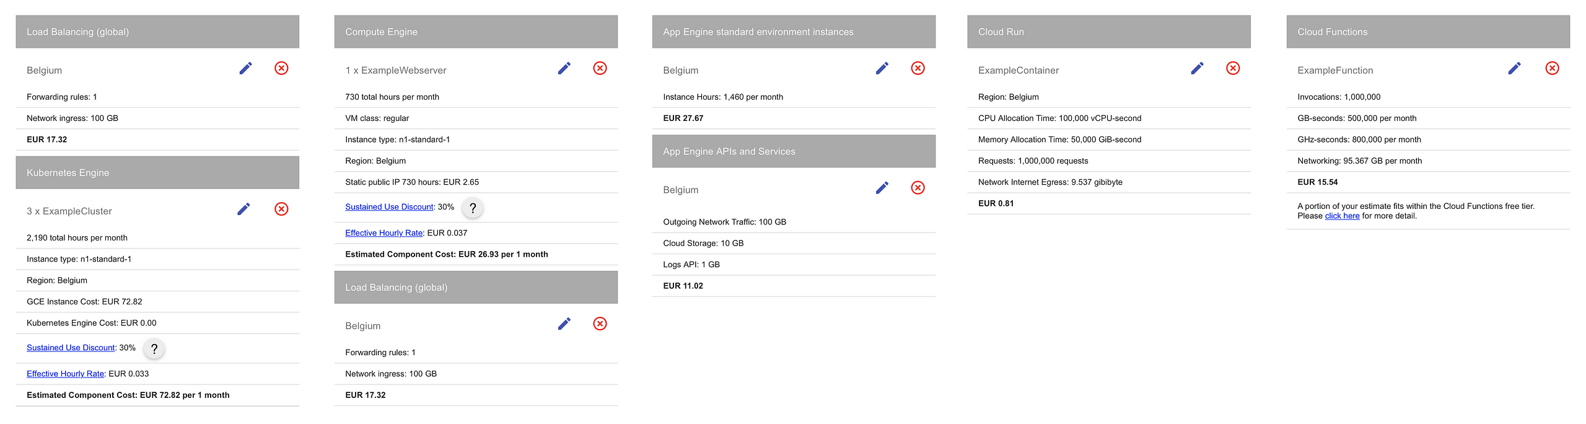The height and width of the screenshot is (424, 1586).
Task: Select App Engine APIs and Services header
Action: (x=794, y=151)
